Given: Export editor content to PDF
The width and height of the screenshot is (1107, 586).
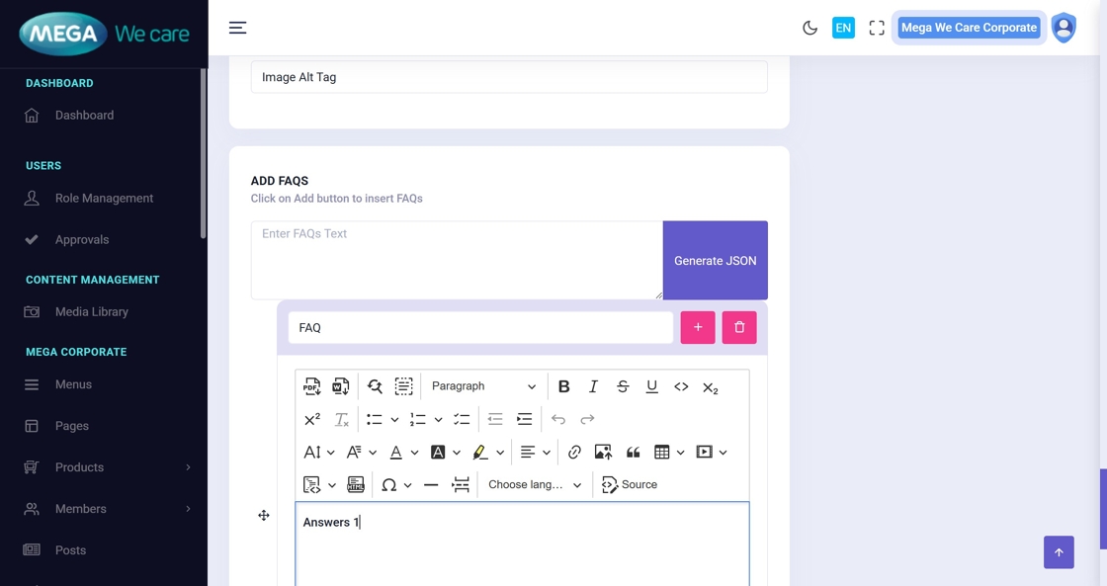Looking at the screenshot, I should [312, 386].
